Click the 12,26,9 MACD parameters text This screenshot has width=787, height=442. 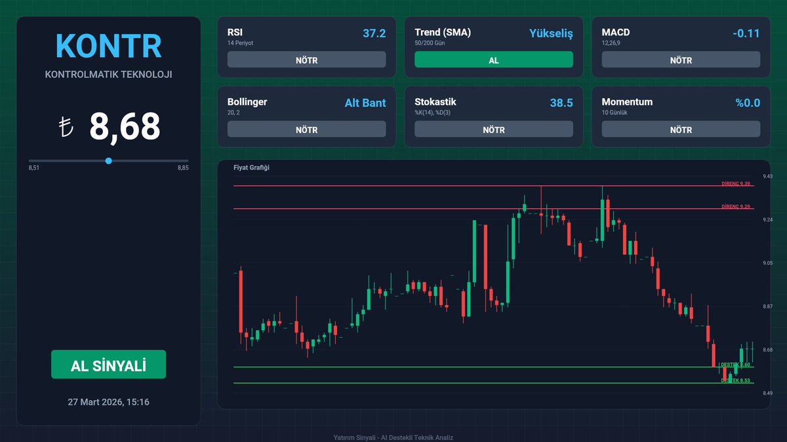point(611,43)
